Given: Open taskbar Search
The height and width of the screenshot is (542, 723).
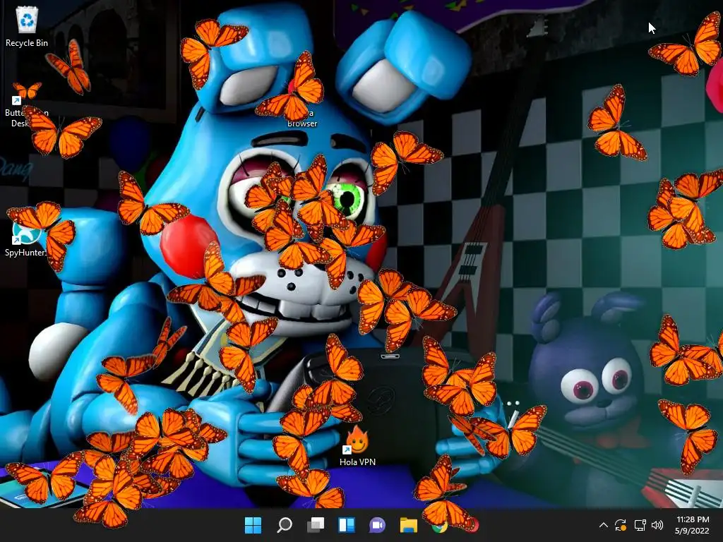Looking at the screenshot, I should tap(284, 525).
